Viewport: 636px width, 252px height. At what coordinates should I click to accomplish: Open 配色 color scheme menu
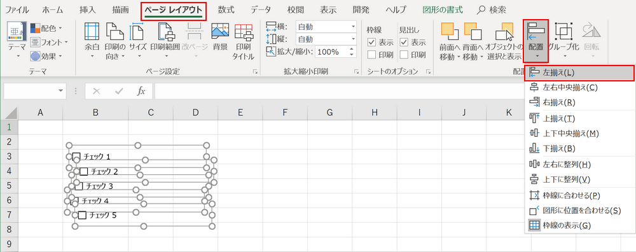click(x=46, y=29)
